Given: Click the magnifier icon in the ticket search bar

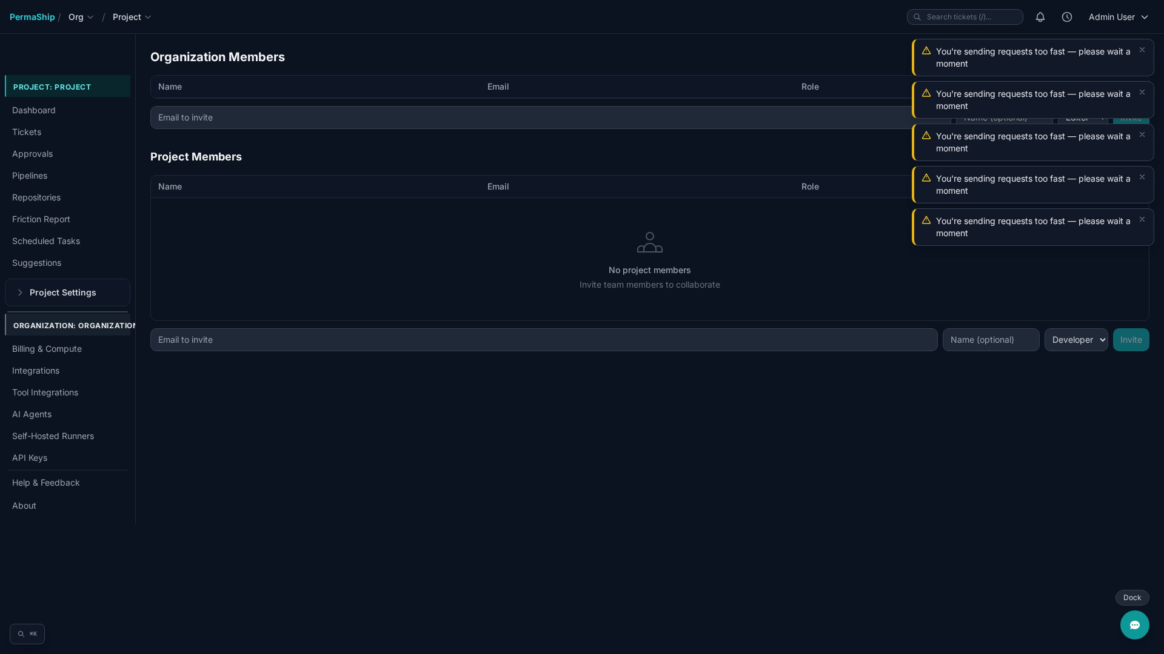Looking at the screenshot, I should 917,17.
